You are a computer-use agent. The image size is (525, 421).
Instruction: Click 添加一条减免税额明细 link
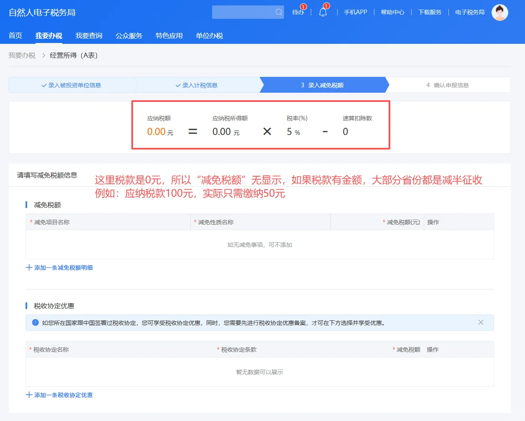tap(60, 267)
